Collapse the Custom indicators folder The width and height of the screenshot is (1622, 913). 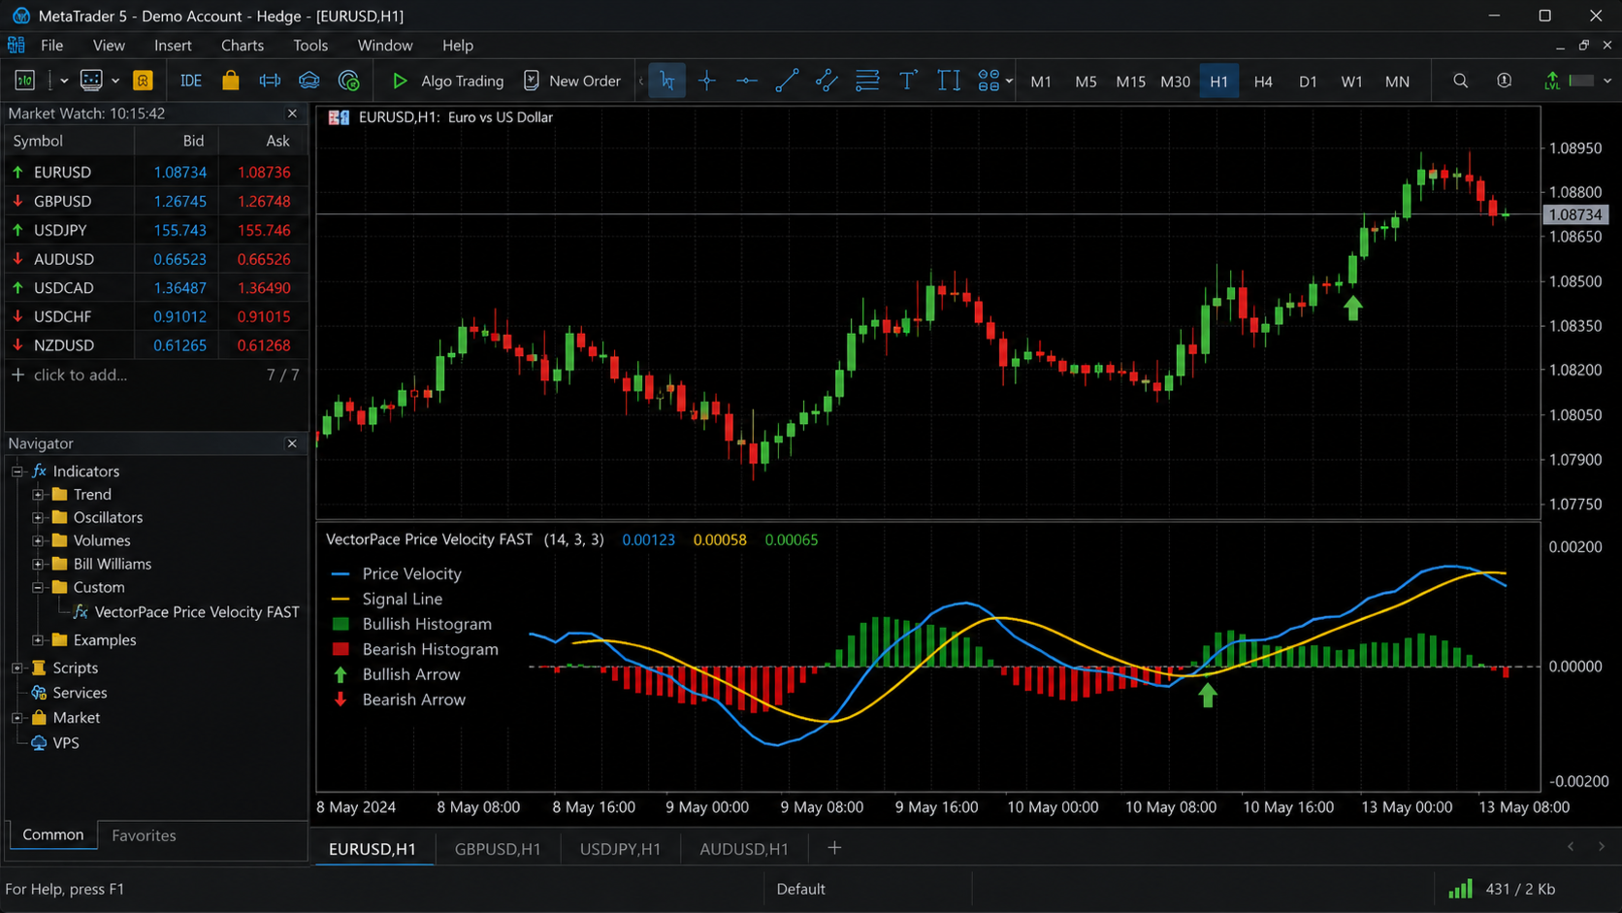tap(38, 588)
